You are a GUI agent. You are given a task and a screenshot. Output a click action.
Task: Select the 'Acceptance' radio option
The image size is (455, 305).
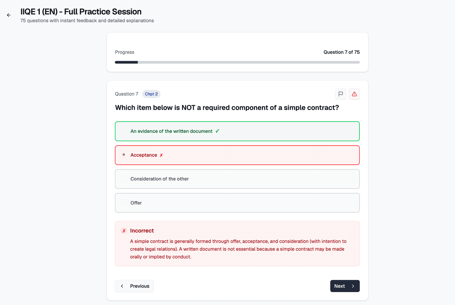coord(124,155)
